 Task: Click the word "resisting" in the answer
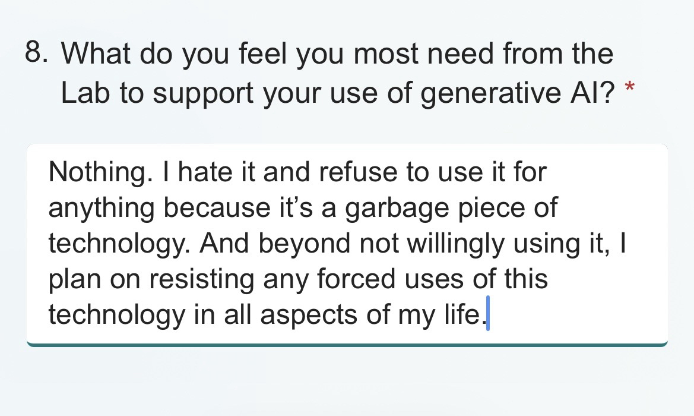[201, 279]
